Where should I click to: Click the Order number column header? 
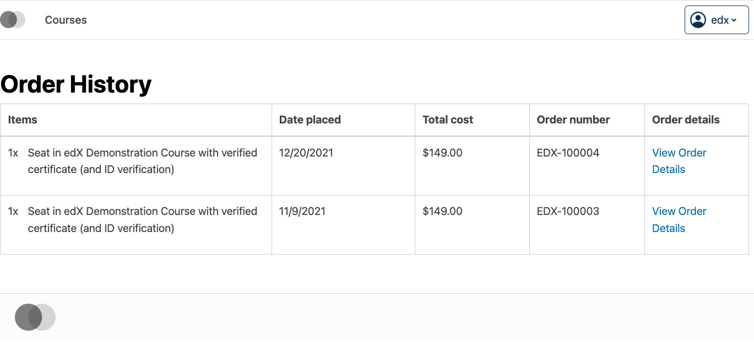point(573,120)
